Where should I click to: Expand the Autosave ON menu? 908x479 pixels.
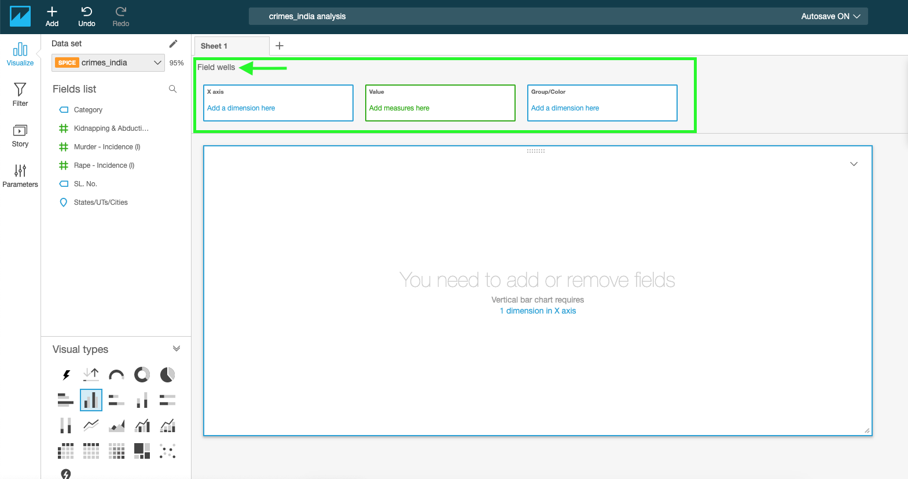830,16
